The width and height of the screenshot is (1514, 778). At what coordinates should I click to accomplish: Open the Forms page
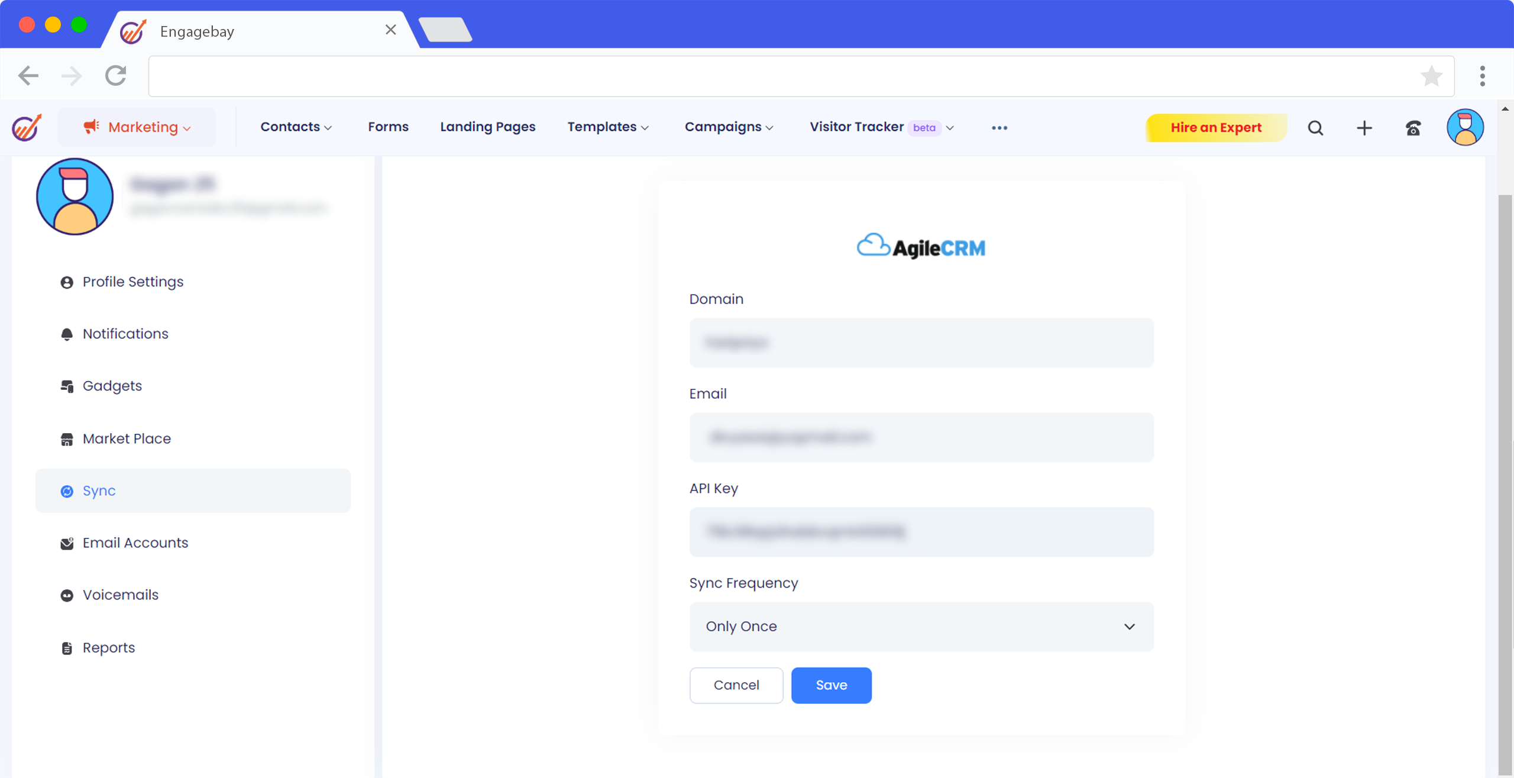click(x=388, y=127)
